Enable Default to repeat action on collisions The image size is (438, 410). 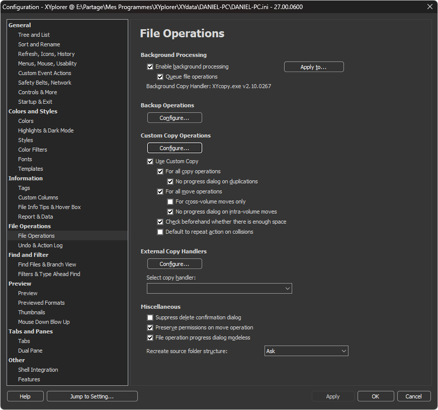(x=160, y=232)
